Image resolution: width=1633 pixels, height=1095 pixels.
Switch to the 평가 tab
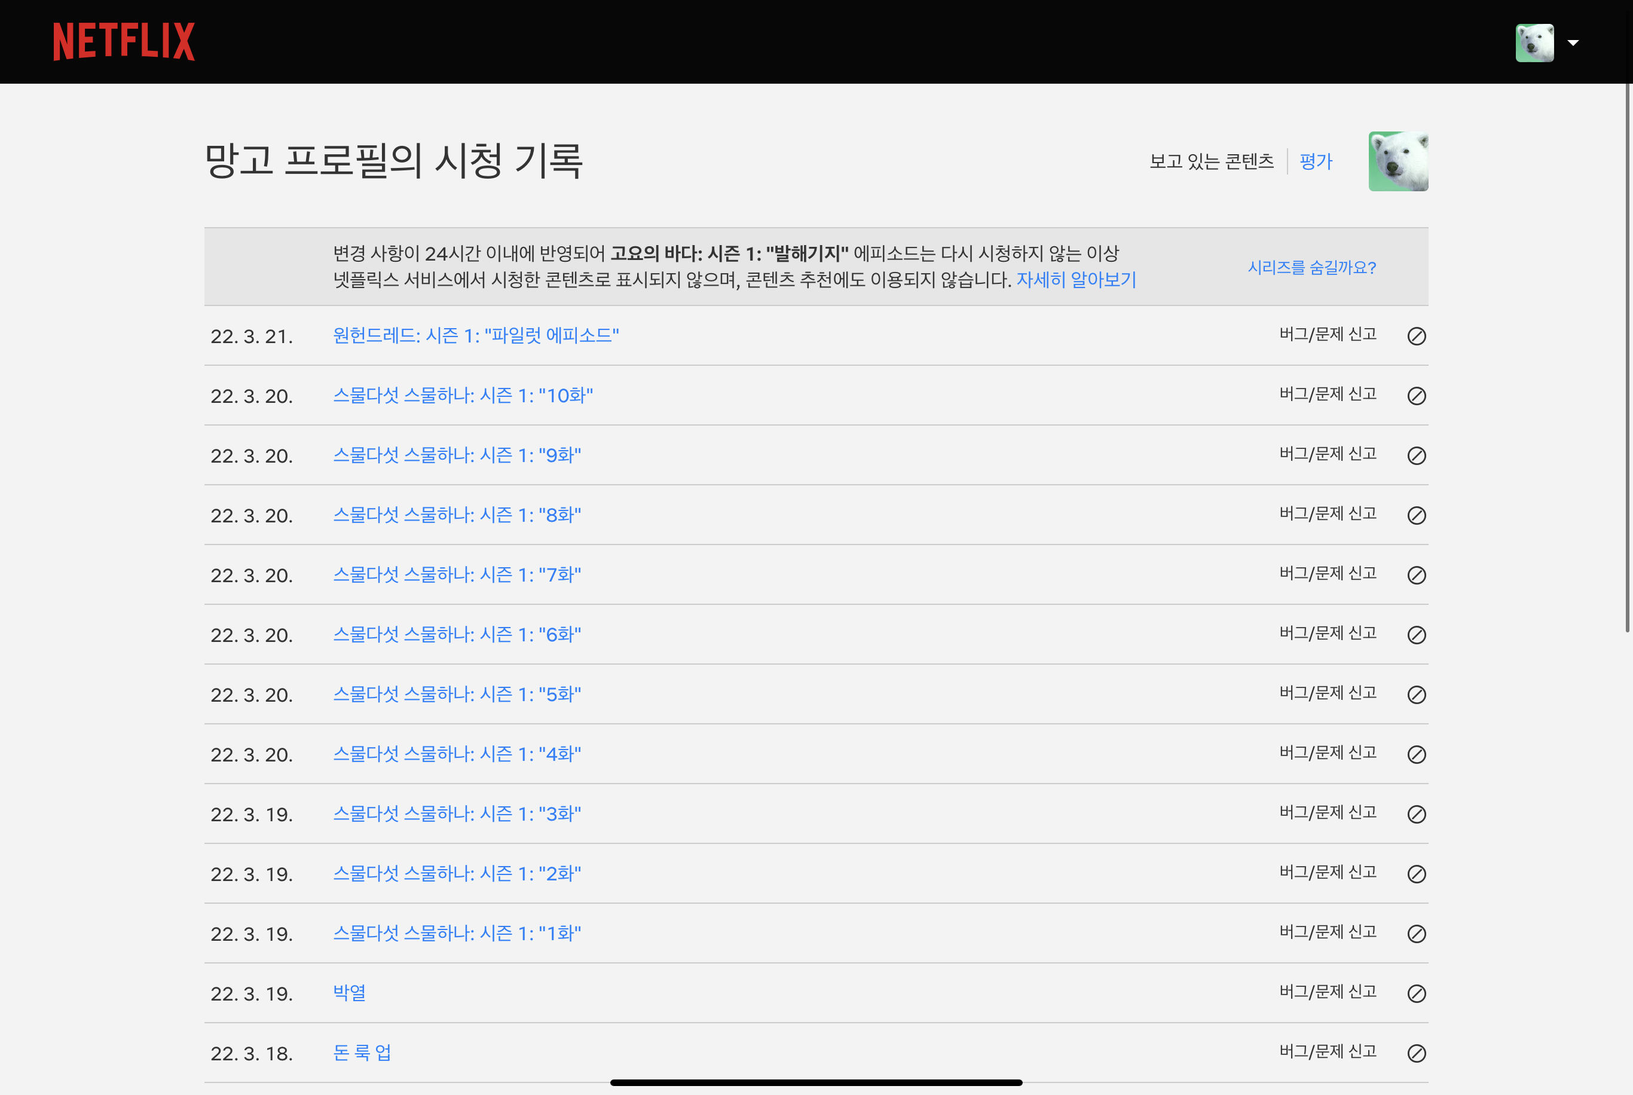1316,161
